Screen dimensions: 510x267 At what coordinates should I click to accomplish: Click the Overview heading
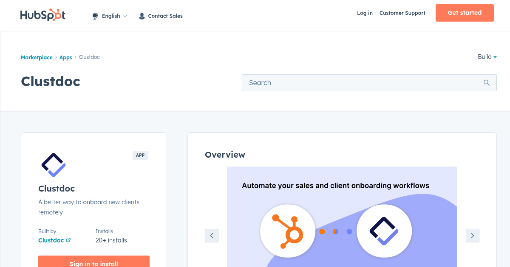pyautogui.click(x=225, y=155)
